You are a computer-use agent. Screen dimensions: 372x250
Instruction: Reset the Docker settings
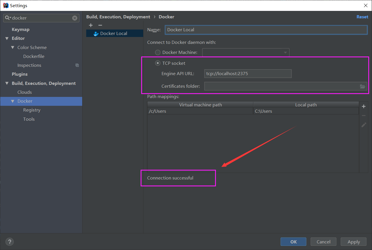tap(362, 17)
